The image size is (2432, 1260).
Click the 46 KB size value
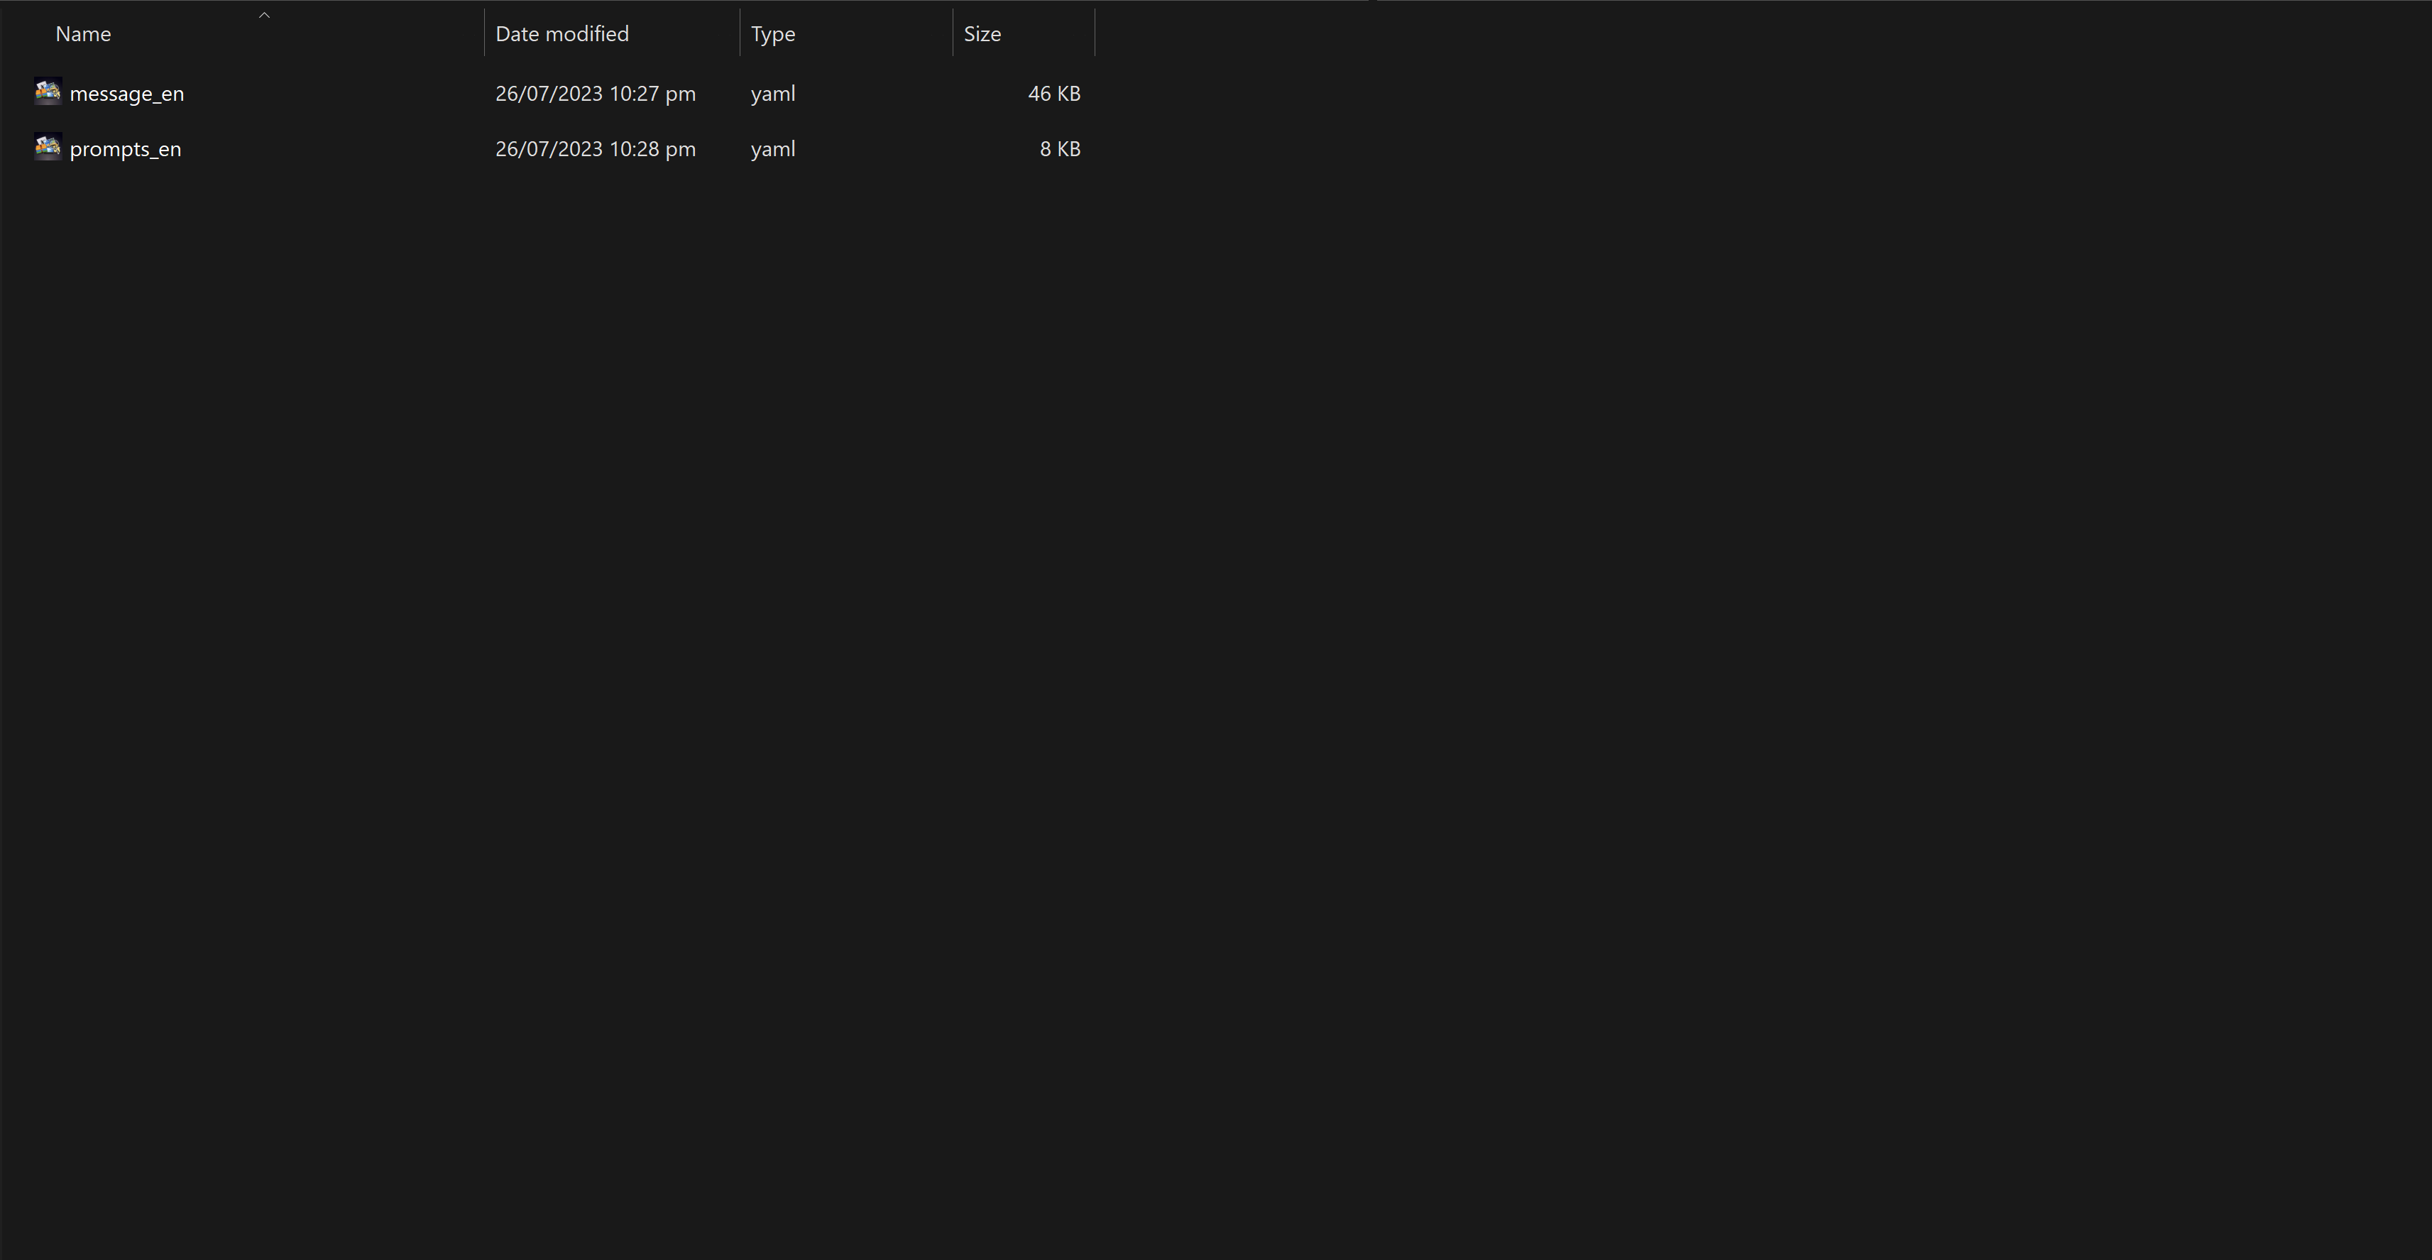pyautogui.click(x=1053, y=94)
